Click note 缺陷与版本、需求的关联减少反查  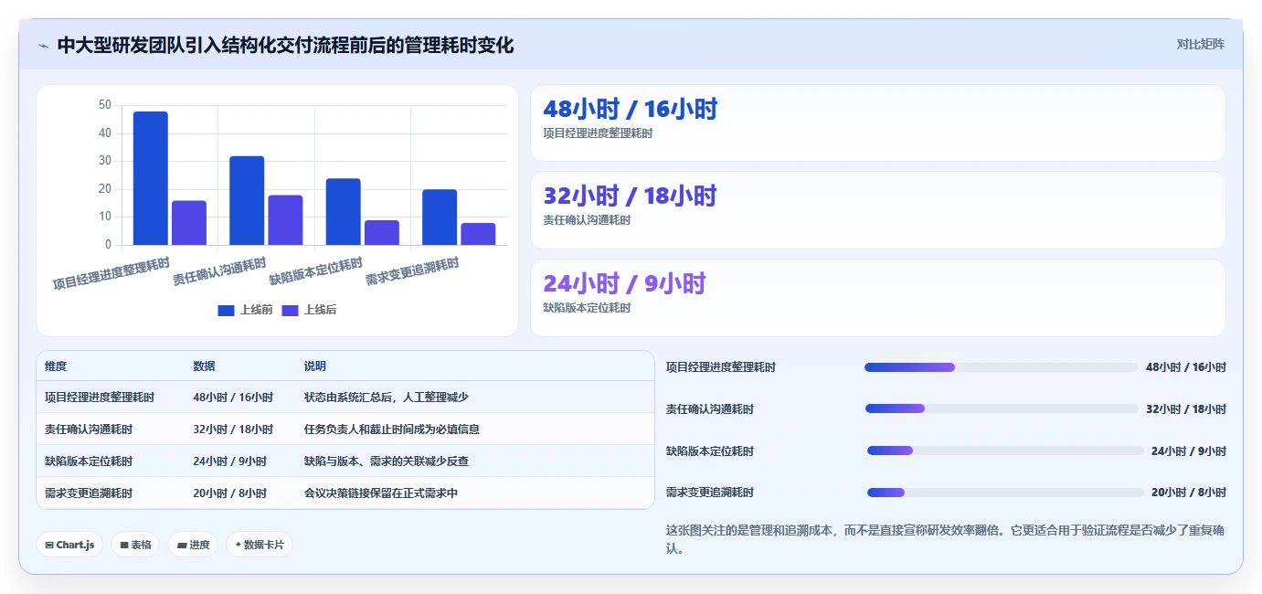click(387, 461)
